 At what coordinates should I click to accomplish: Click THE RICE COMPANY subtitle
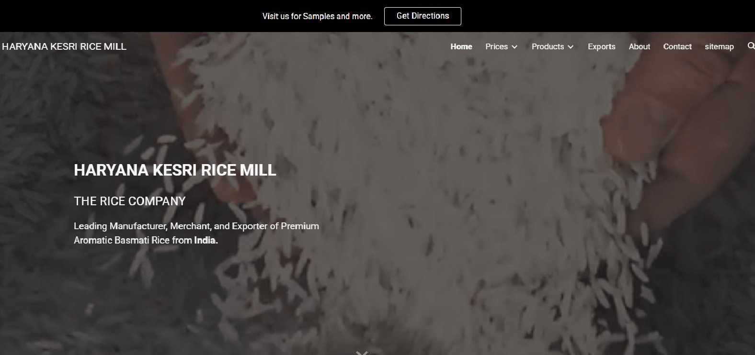130,201
